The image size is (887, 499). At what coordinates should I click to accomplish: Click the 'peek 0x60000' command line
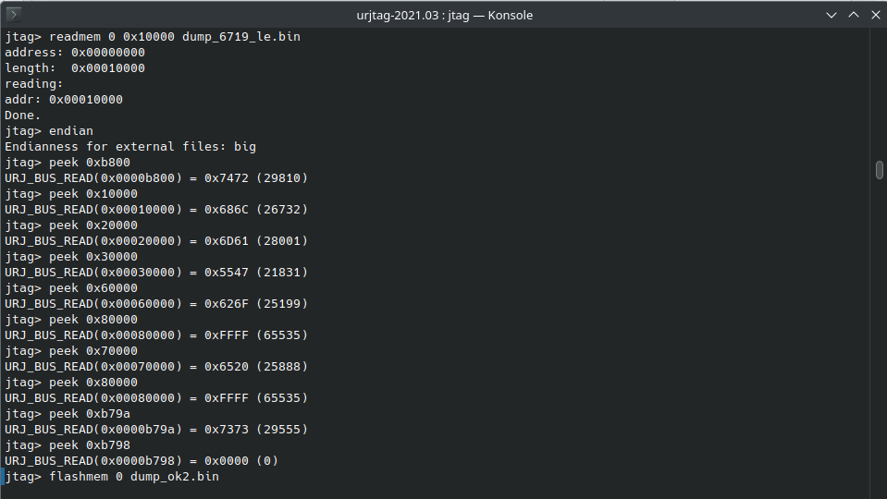click(x=71, y=288)
